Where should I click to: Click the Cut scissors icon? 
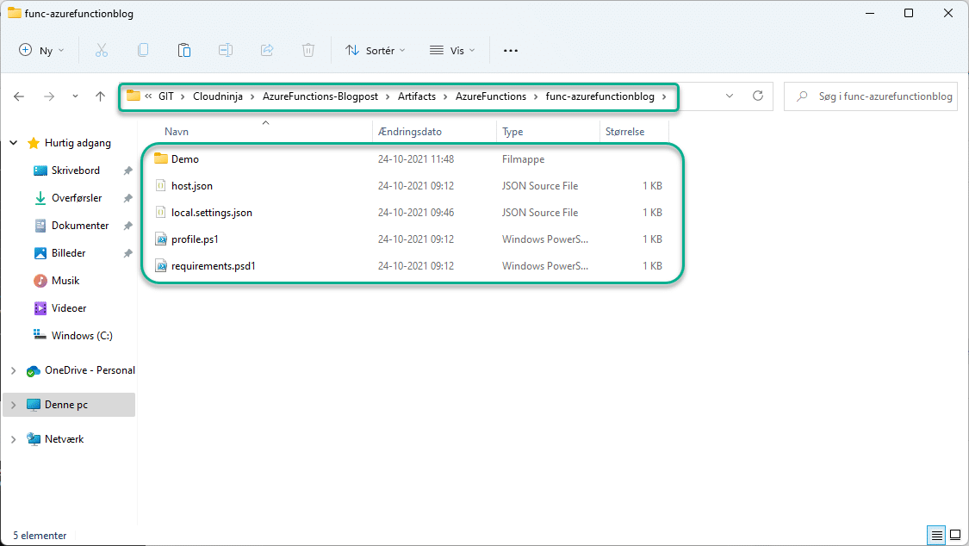[102, 50]
